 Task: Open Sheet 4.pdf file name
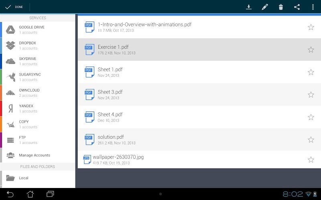[110, 114]
